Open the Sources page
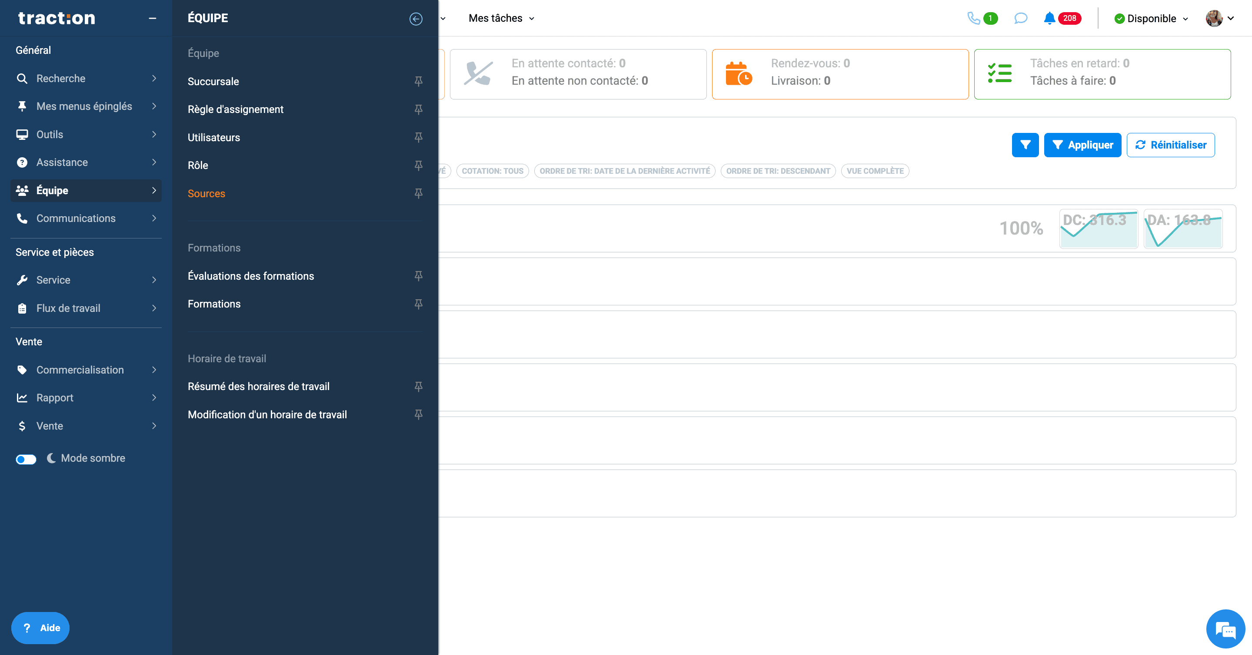Viewport: 1252px width, 655px height. coord(206,194)
